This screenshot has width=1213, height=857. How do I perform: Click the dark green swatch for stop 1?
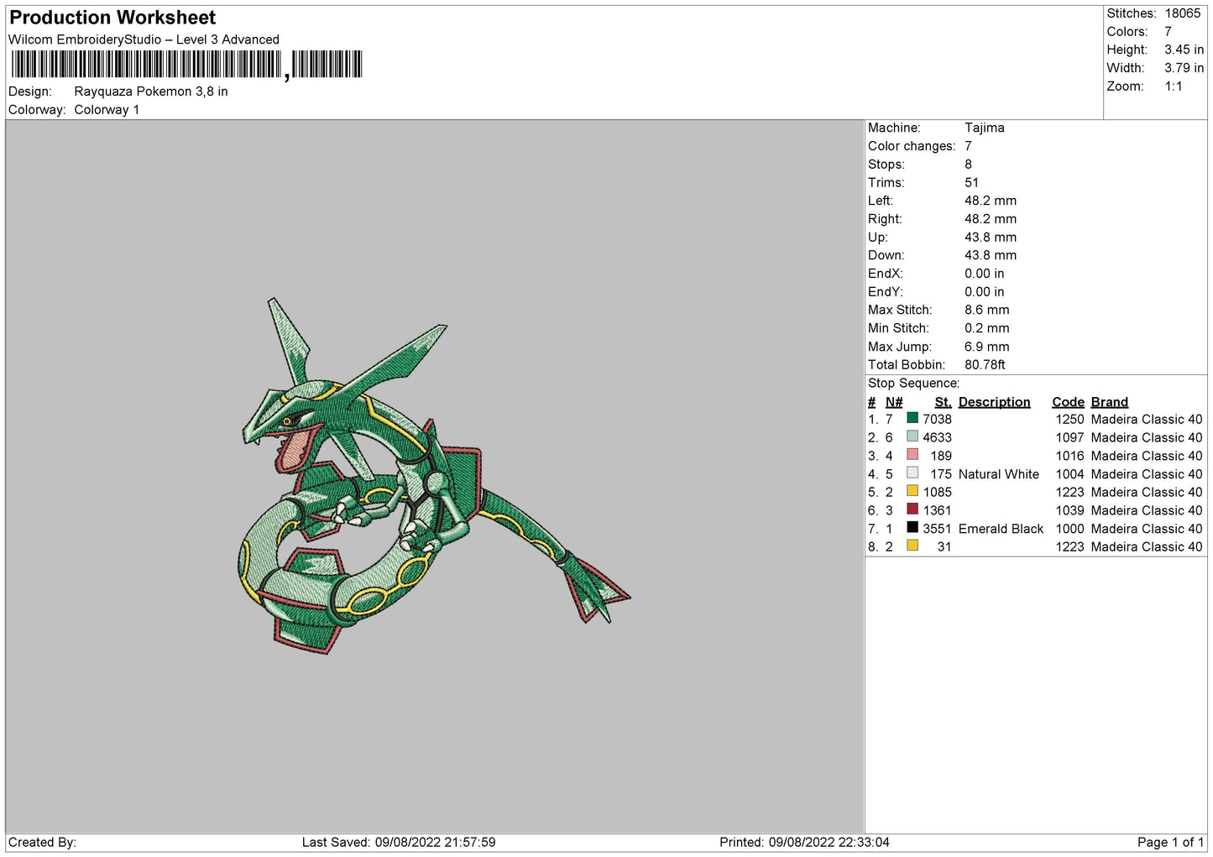pyautogui.click(x=912, y=418)
